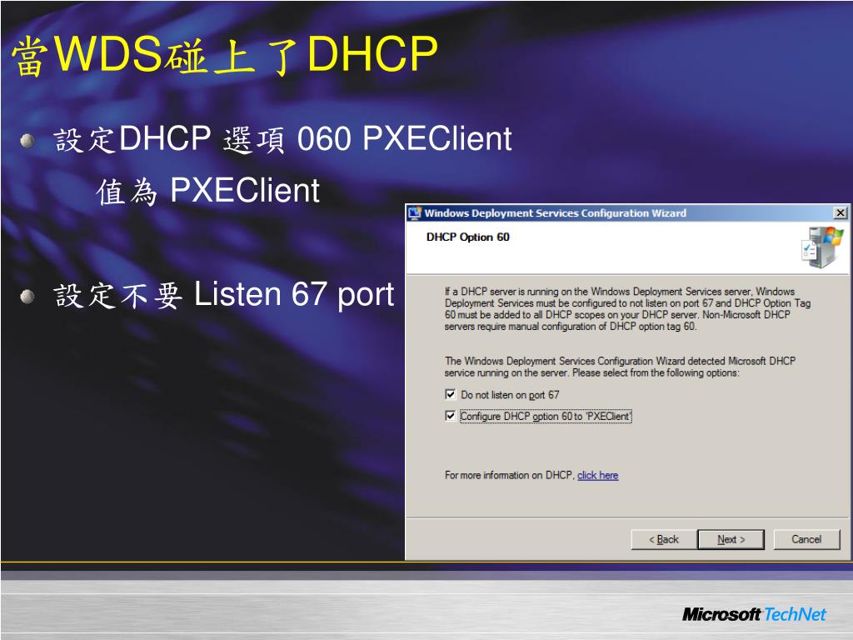Screen dimensions: 853x640
Task: Click the 'For more information on DHCP' text
Action: pos(509,475)
